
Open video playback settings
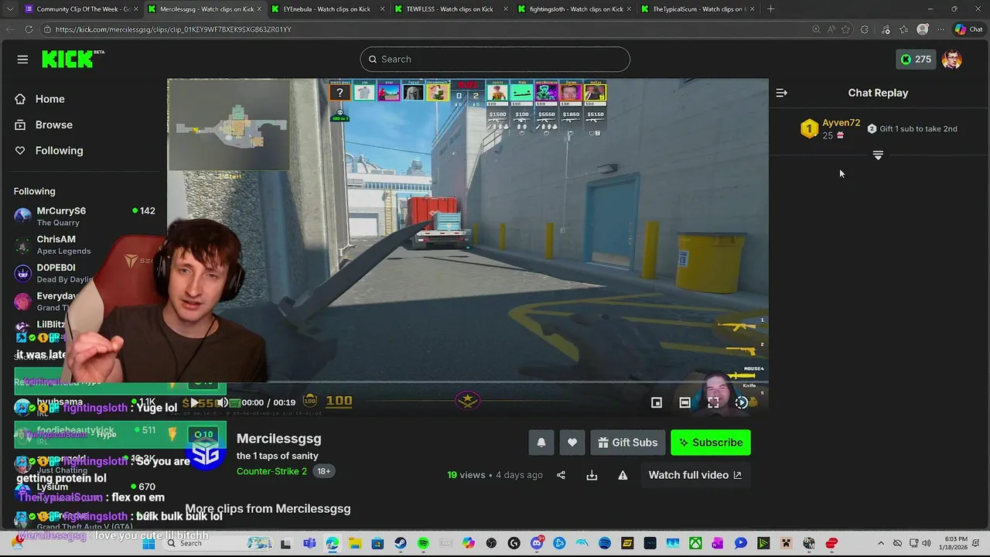click(x=741, y=402)
